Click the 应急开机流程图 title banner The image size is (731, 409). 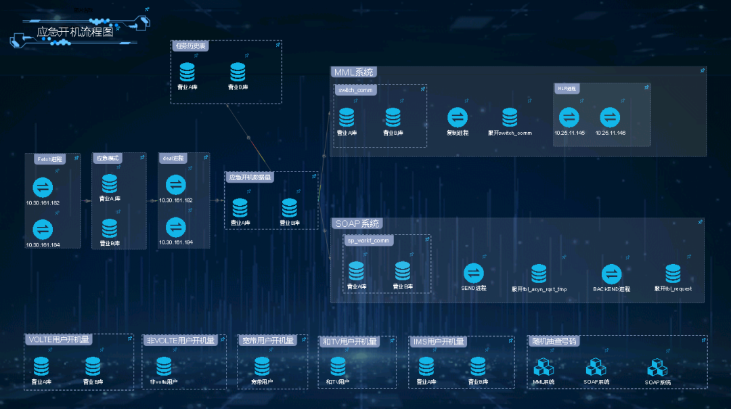tap(76, 32)
